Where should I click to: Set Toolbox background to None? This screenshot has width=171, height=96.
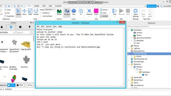point(29,85)
